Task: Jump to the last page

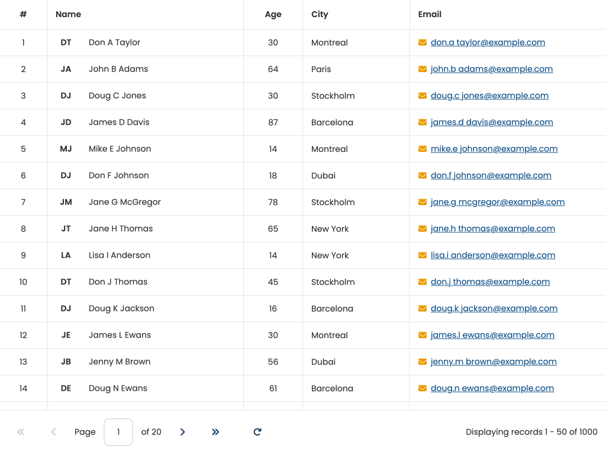Action: 215,432
